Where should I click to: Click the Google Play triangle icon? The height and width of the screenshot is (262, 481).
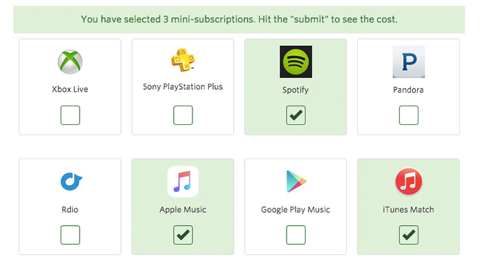coord(296,181)
